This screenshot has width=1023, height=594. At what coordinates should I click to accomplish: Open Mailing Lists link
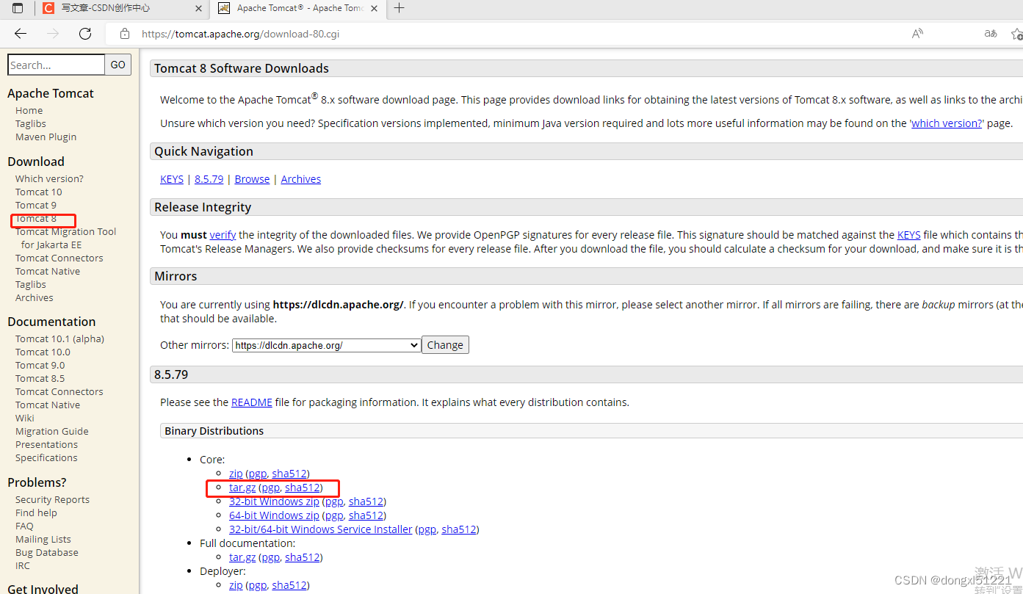pos(43,539)
